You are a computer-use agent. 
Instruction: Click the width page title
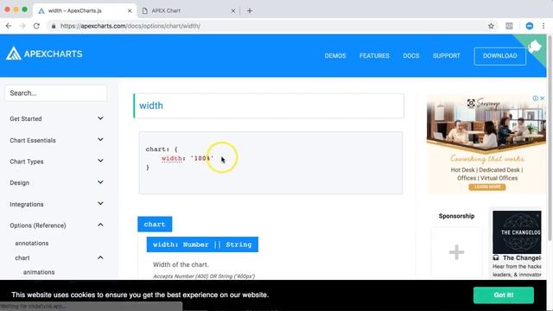point(151,105)
